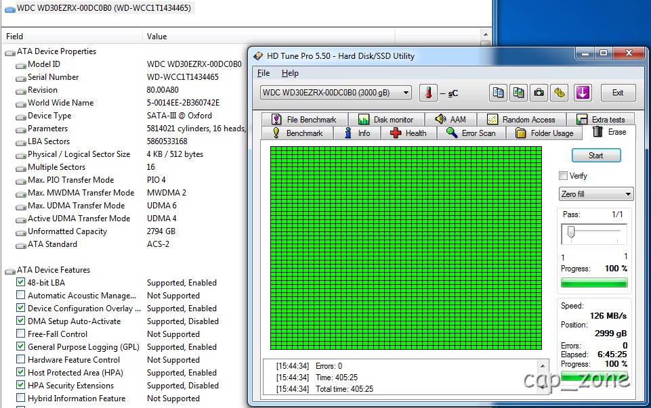Click the icon beside Unformatted Capacity

21,232
